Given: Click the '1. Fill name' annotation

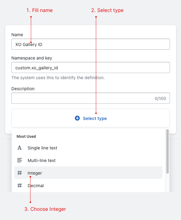Looking at the screenshot, I should (x=40, y=10).
